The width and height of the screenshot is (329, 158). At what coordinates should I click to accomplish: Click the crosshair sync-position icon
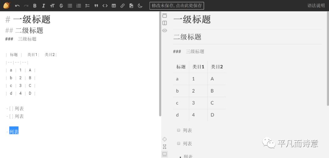[165, 139]
